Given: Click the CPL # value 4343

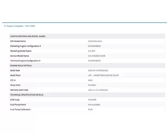Looking at the screenshot, I should pos(90,80).
